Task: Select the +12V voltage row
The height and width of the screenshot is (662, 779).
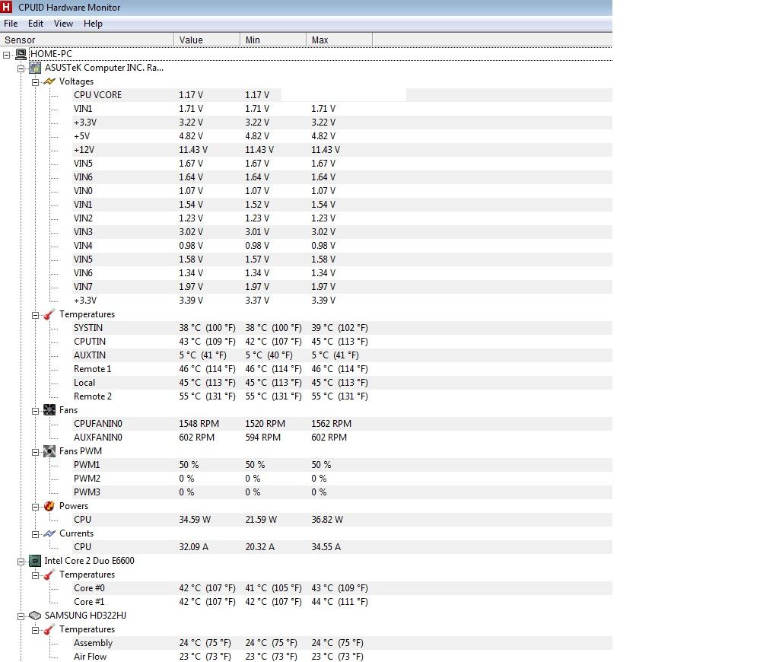Action: pos(342,150)
